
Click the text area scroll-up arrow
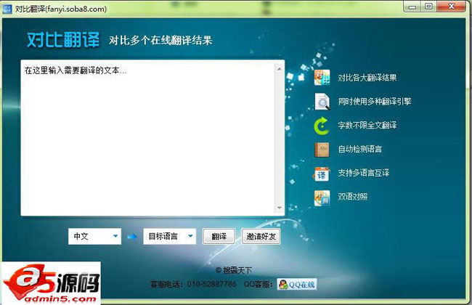click(279, 69)
